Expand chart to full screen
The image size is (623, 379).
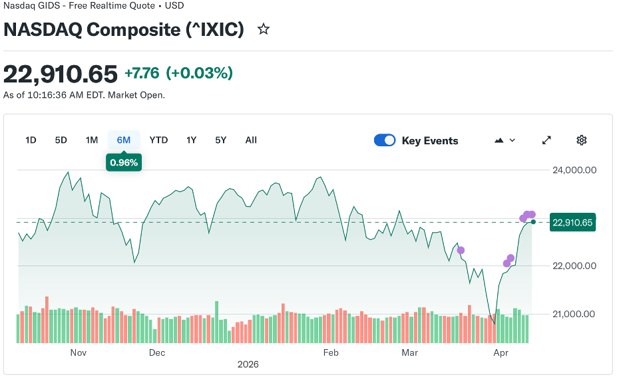pos(546,140)
